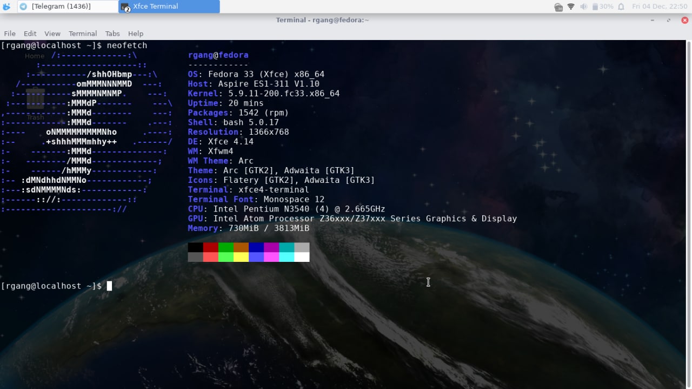Open the Tabs menu
The width and height of the screenshot is (692, 389).
point(112,34)
